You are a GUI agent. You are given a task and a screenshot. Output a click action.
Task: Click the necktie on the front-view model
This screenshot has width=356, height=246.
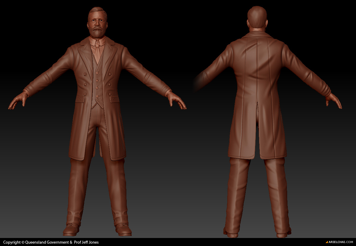[x=97, y=52]
